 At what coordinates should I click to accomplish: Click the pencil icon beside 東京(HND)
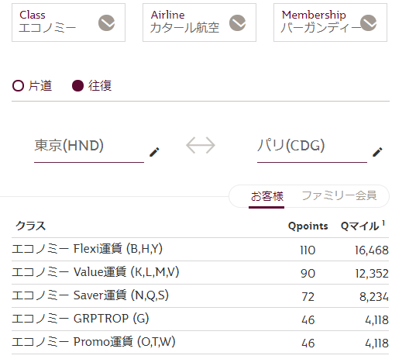coord(154,152)
